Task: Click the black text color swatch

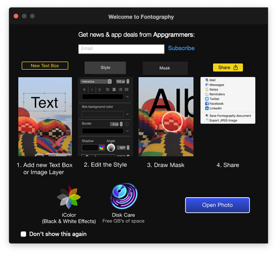Action: [x=103, y=97]
